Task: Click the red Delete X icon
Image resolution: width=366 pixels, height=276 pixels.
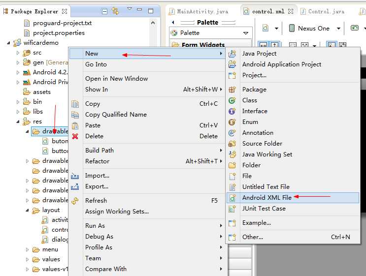Action: pyautogui.click(x=75, y=136)
